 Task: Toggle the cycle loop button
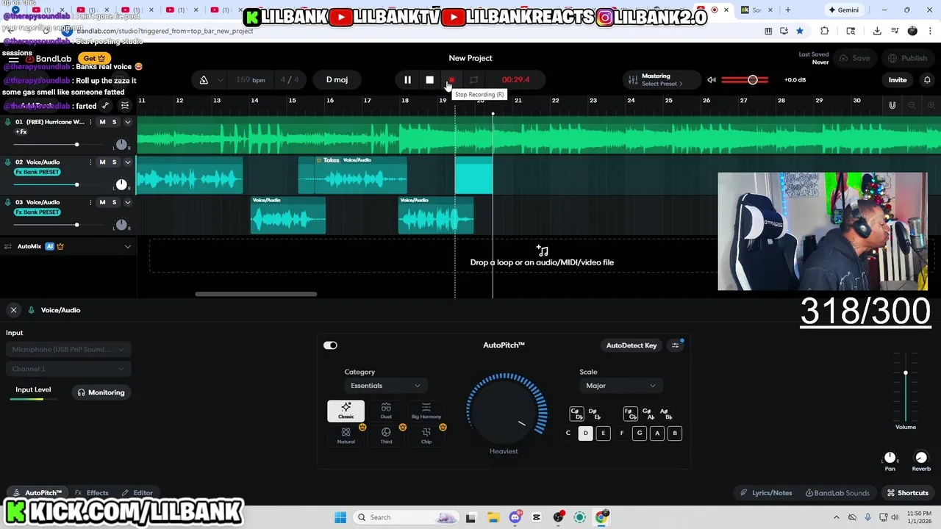point(474,79)
